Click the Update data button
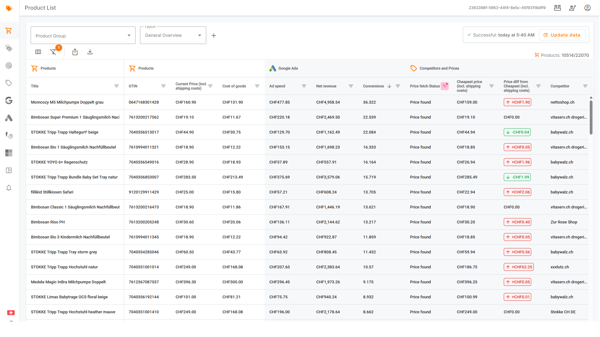Image resolution: width=600 pixels, height=337 pixels. click(562, 35)
